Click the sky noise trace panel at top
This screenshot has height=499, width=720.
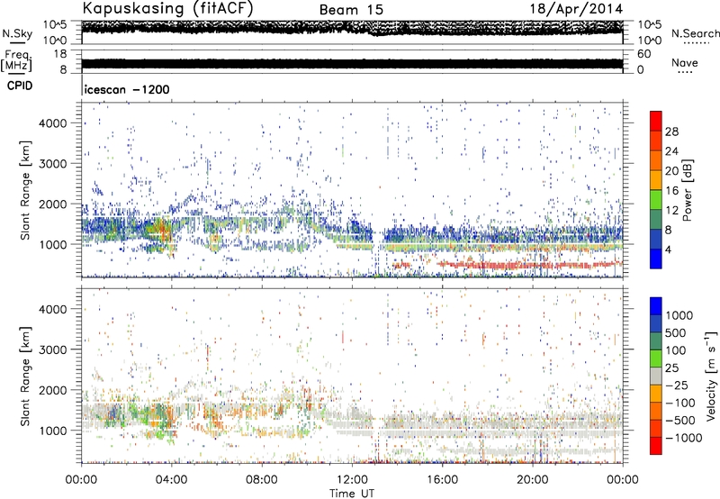352,32
